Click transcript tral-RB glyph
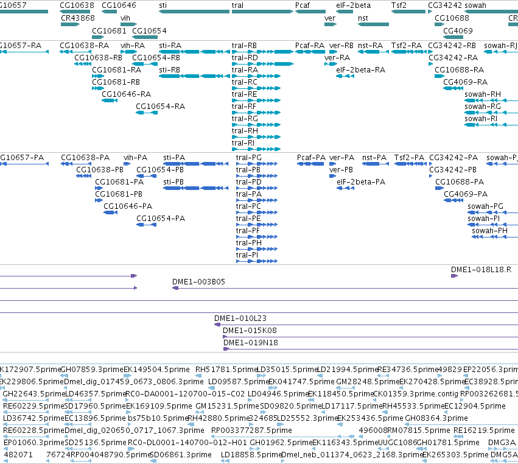Viewport: 518px width, 464px height. (x=262, y=52)
